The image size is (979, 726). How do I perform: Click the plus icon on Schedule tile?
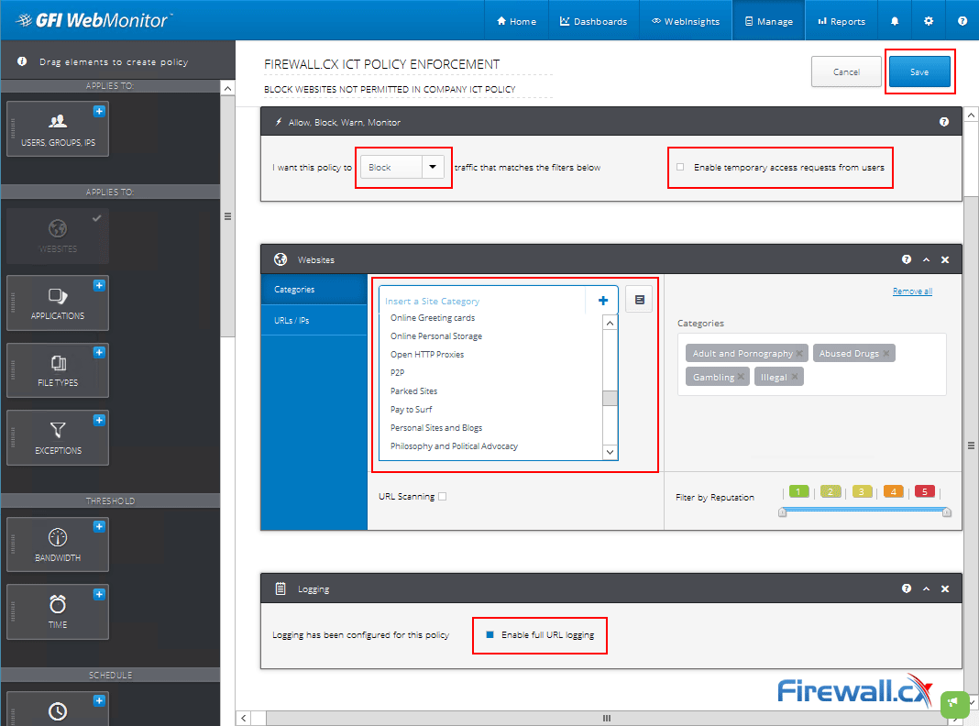pos(99,700)
